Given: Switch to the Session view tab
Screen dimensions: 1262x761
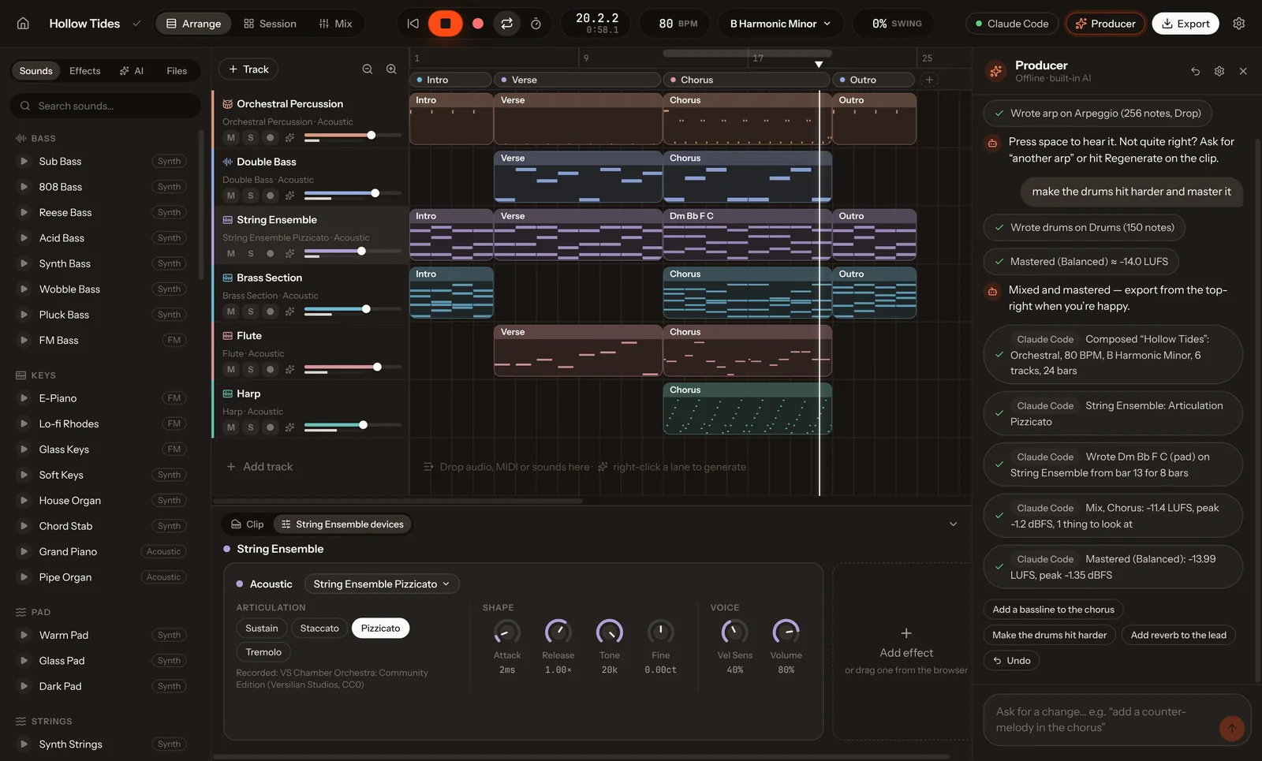Looking at the screenshot, I should (270, 24).
